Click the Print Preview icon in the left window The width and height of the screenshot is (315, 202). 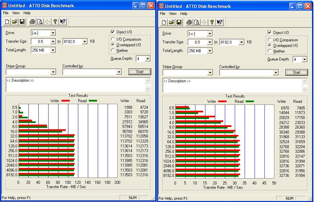(40, 21)
